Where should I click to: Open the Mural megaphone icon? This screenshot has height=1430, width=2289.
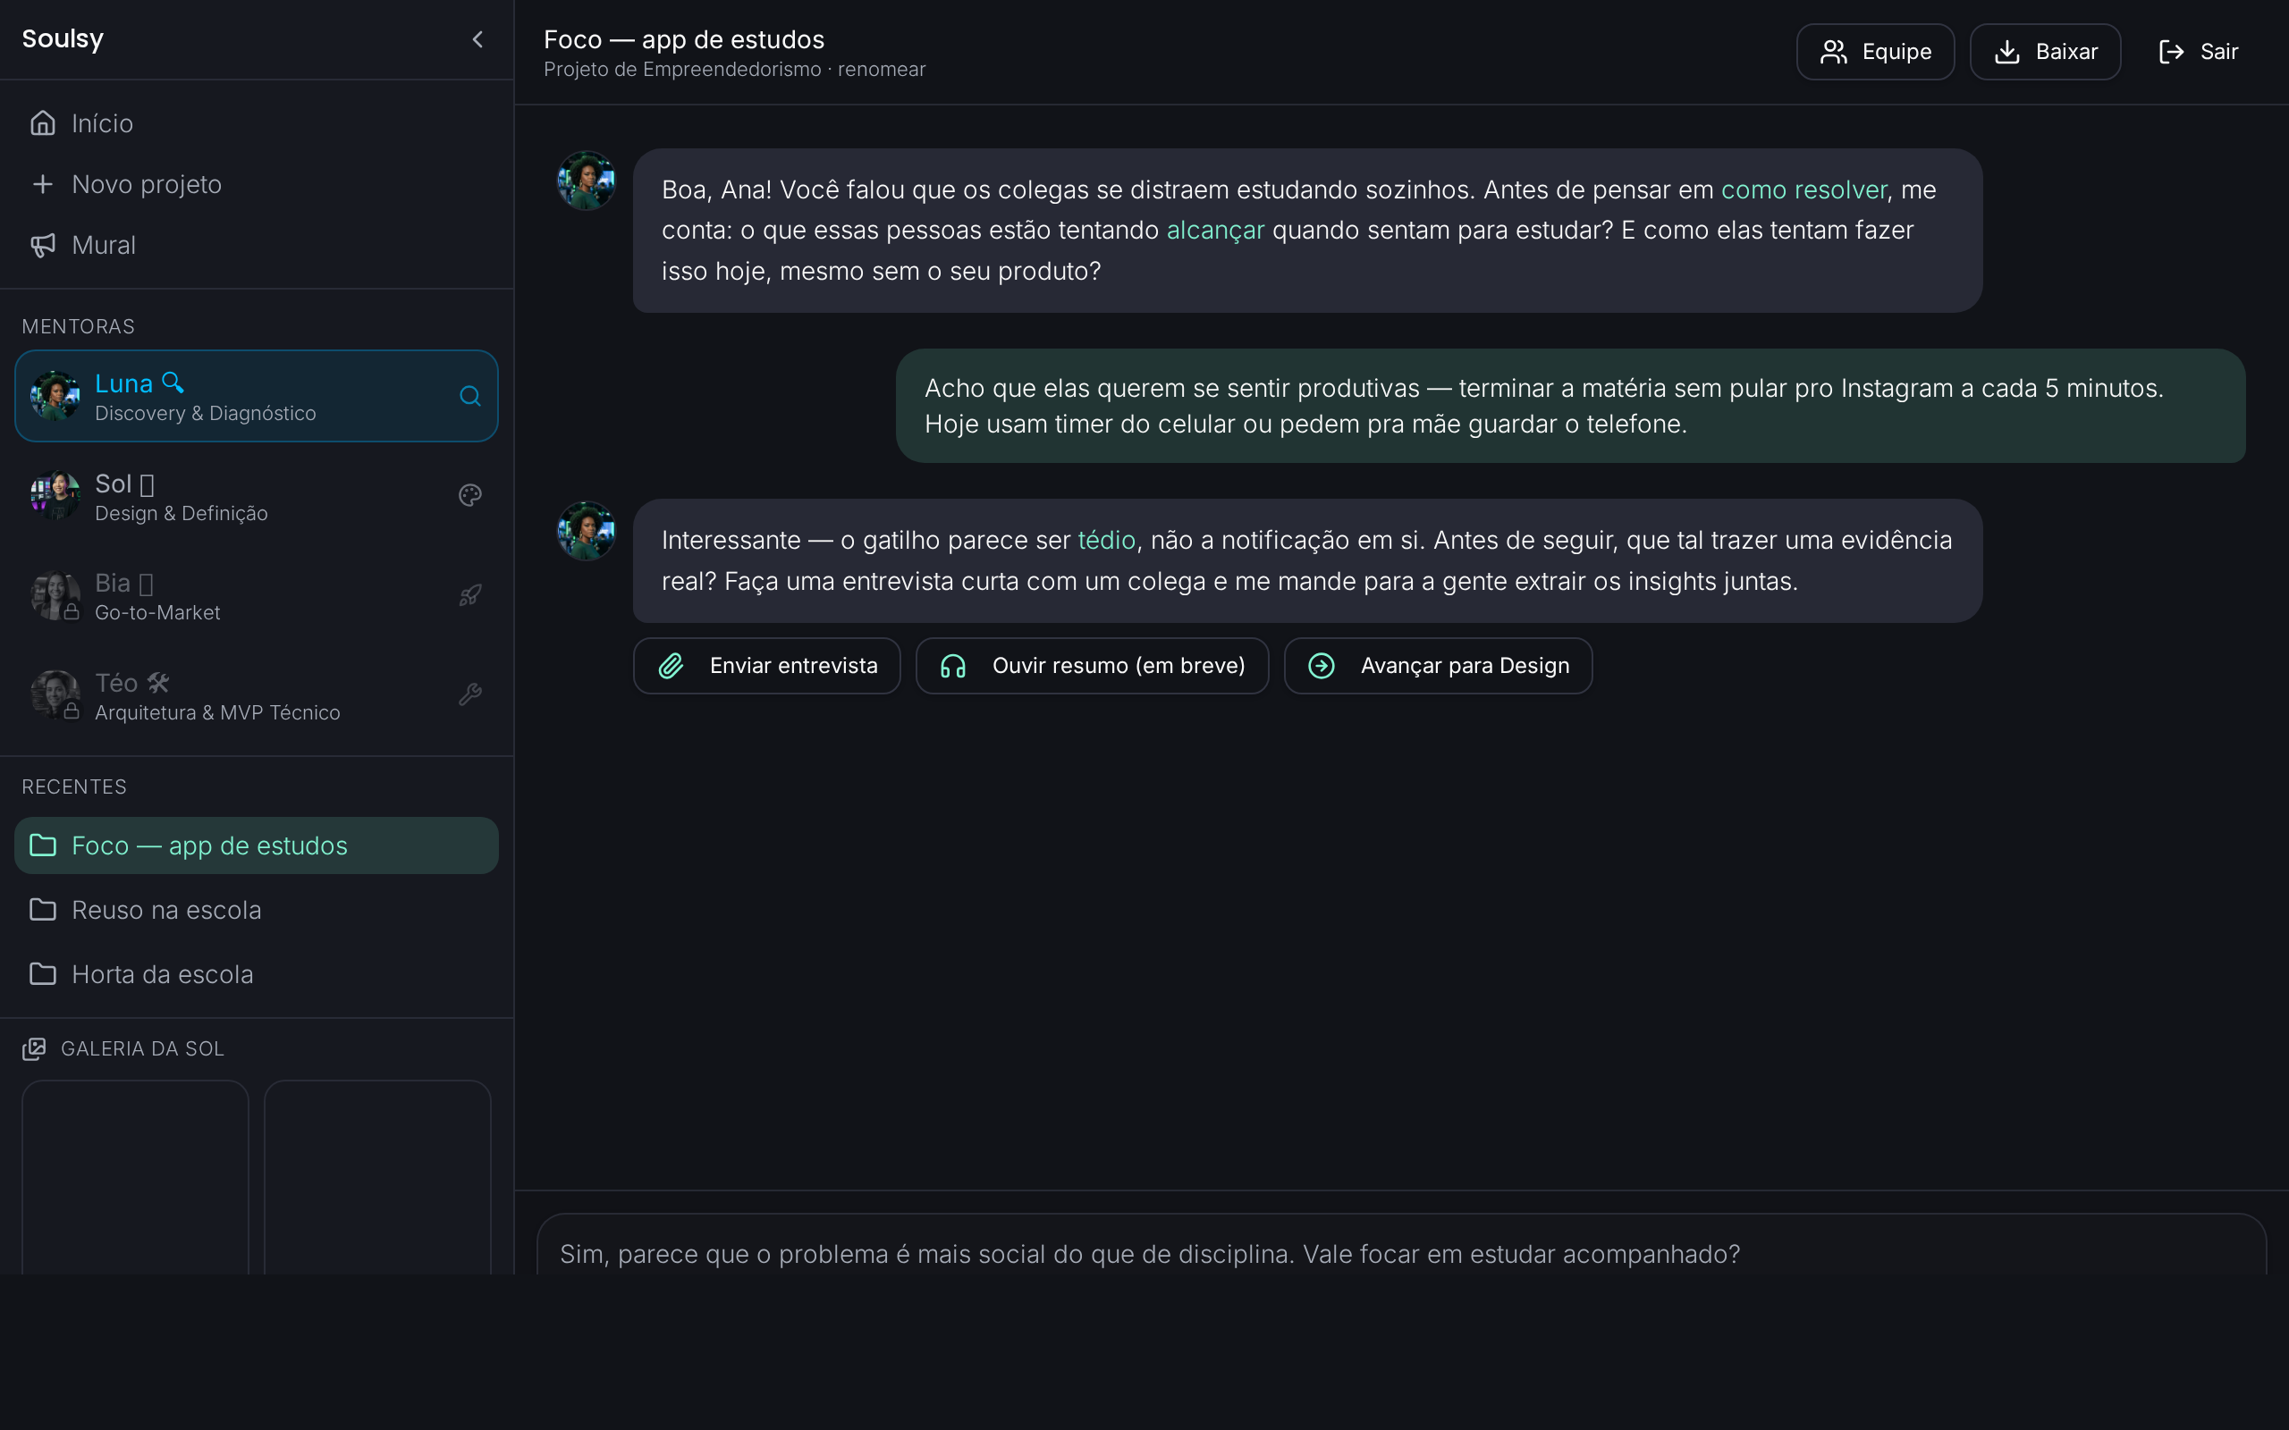[43, 245]
